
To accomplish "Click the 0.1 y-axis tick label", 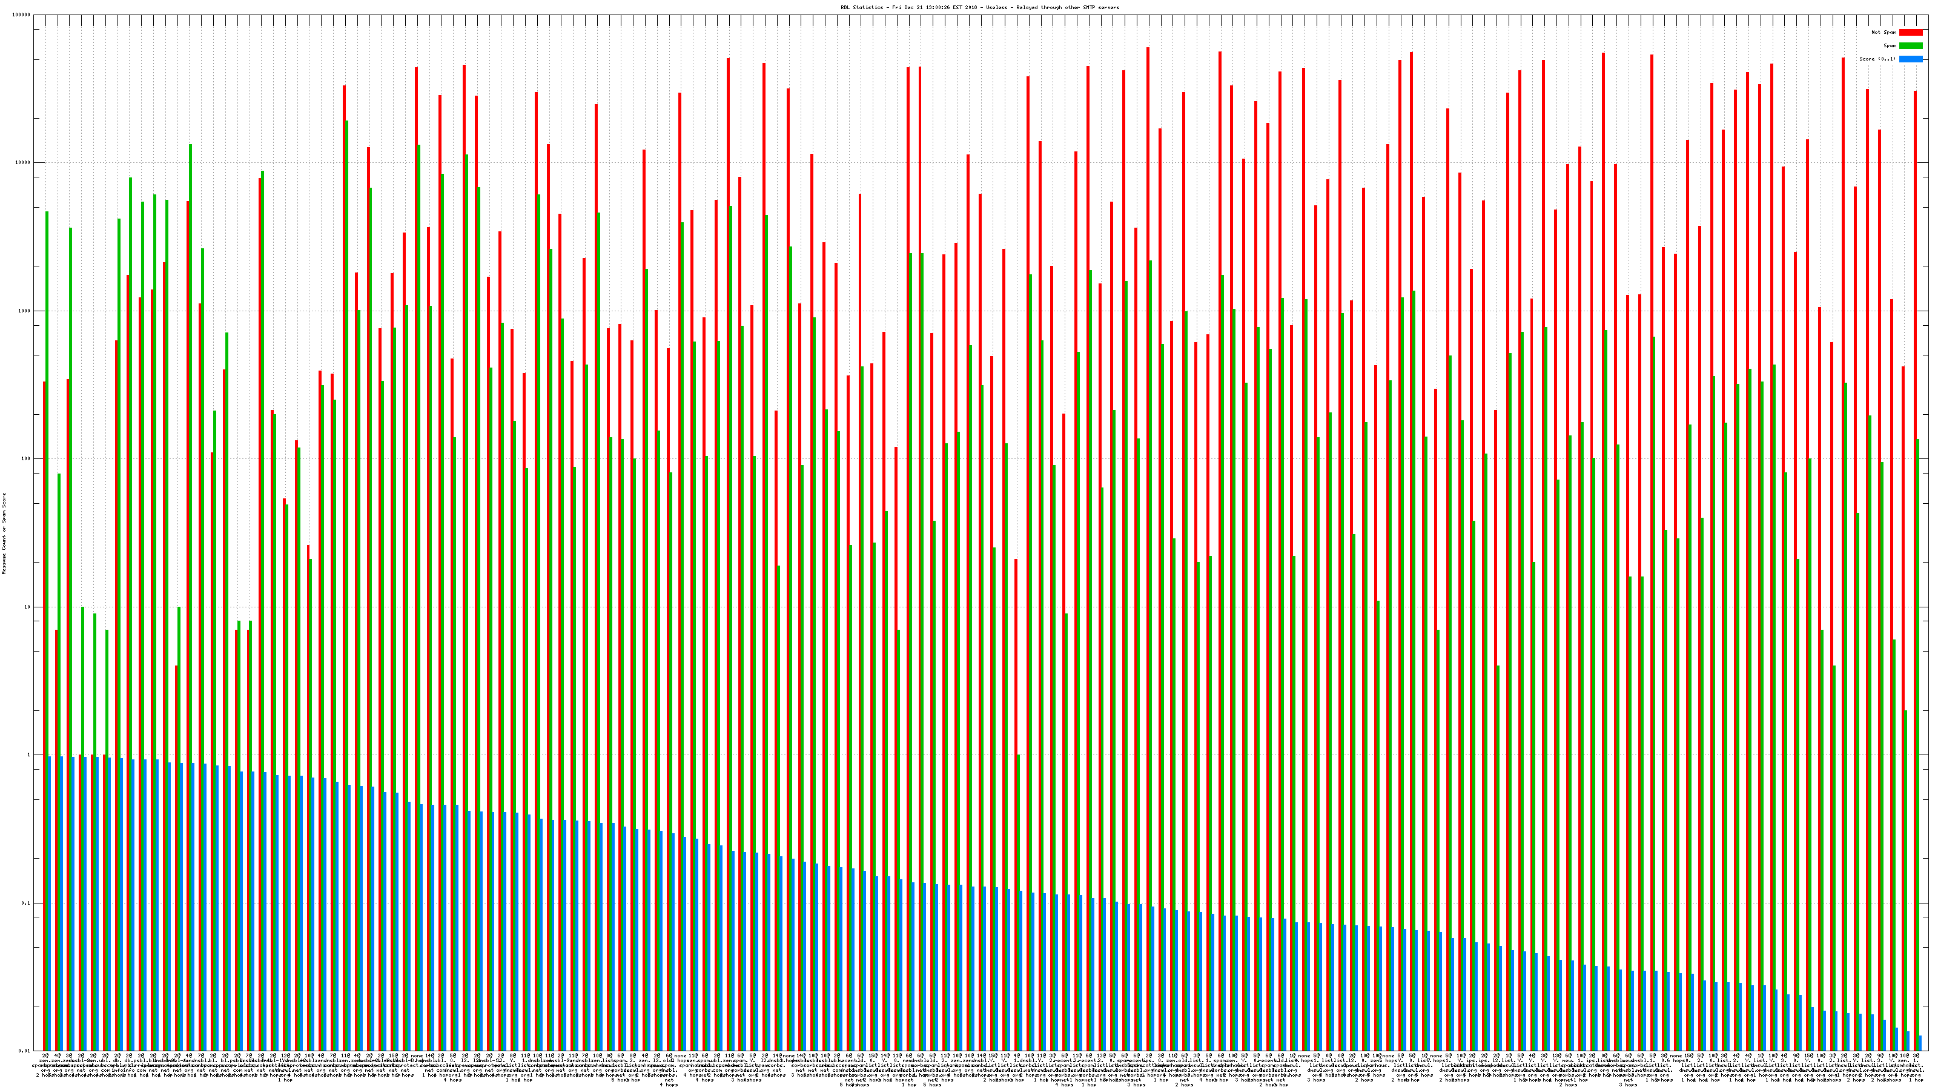I will pos(26,903).
